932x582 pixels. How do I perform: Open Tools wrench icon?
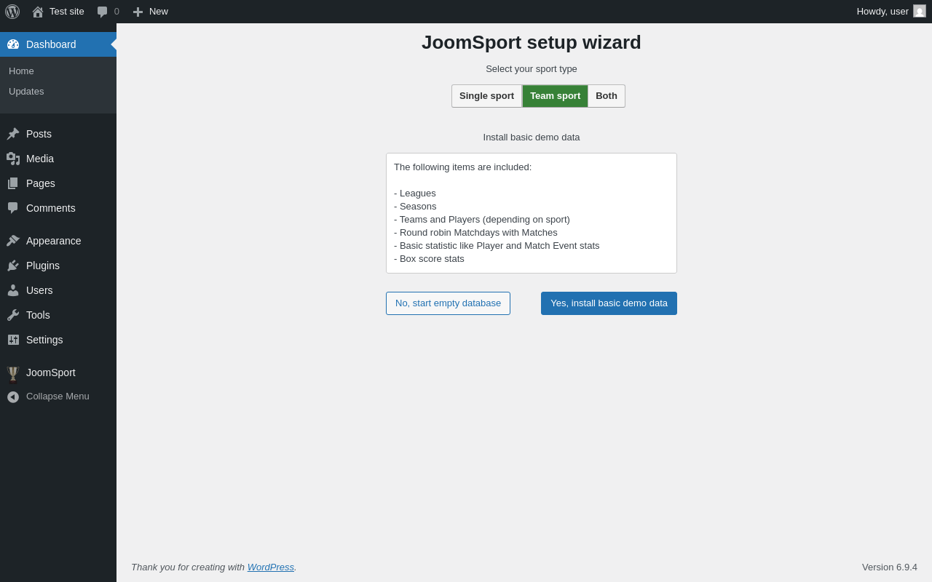click(x=13, y=315)
